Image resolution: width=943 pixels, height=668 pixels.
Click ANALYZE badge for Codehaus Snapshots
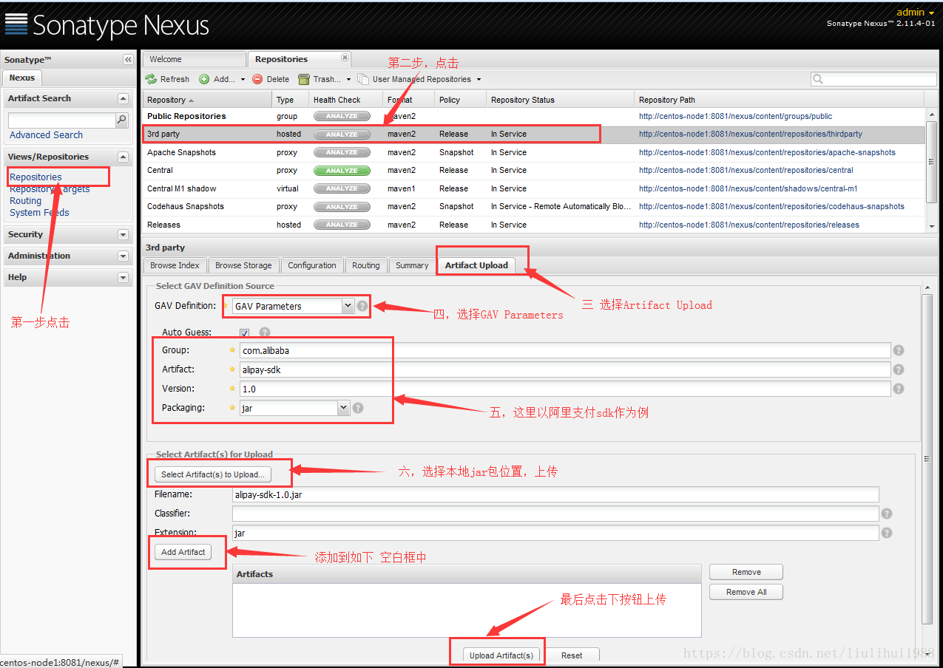point(342,207)
